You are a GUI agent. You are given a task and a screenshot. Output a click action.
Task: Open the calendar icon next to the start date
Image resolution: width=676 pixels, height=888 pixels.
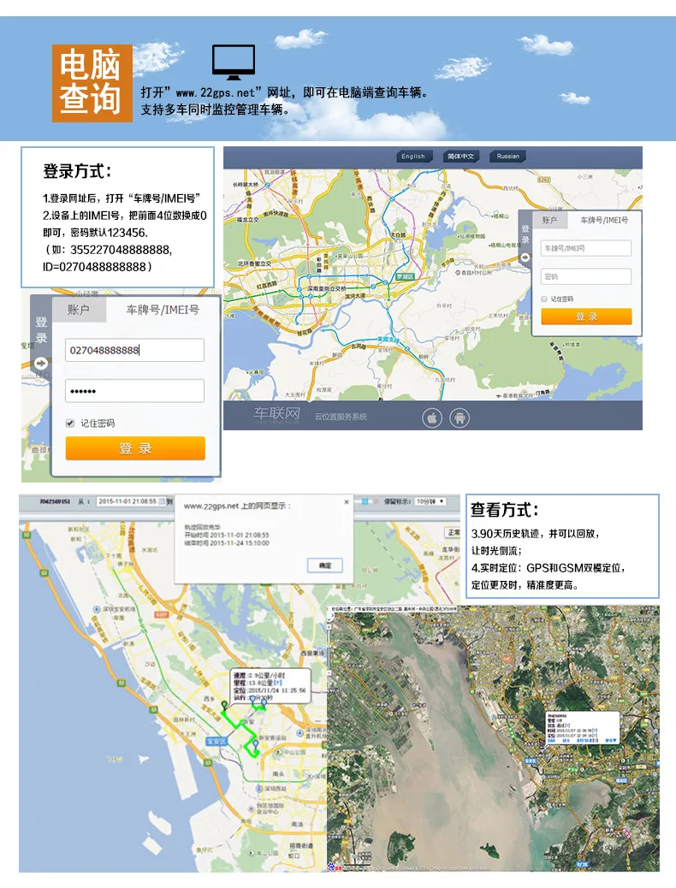162,502
